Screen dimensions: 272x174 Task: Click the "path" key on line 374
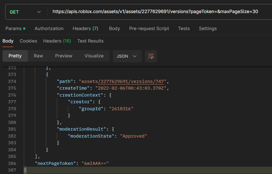click(x=65, y=81)
